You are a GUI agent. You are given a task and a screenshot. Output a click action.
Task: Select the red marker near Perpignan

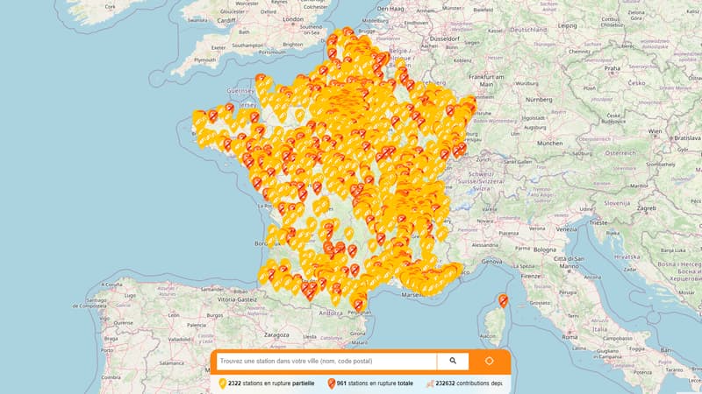[357, 304]
